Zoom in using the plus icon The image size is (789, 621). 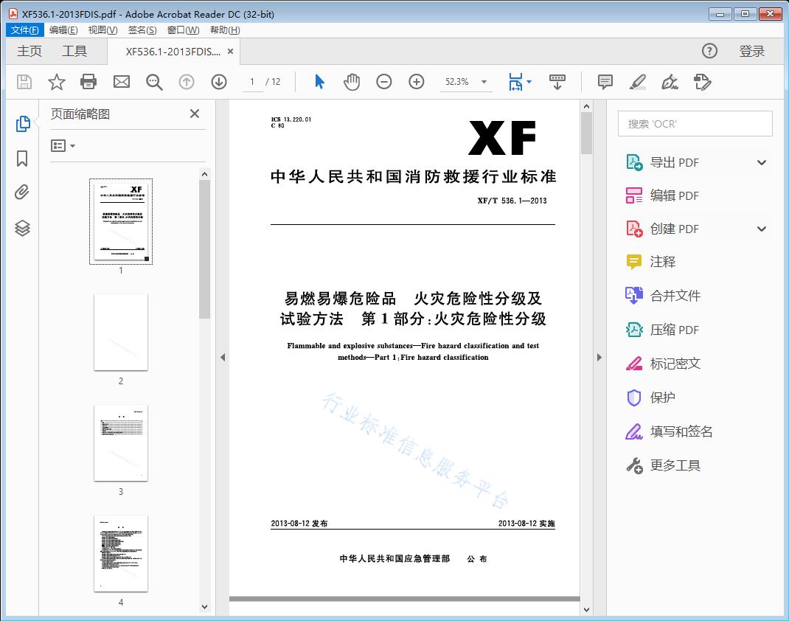click(x=416, y=82)
